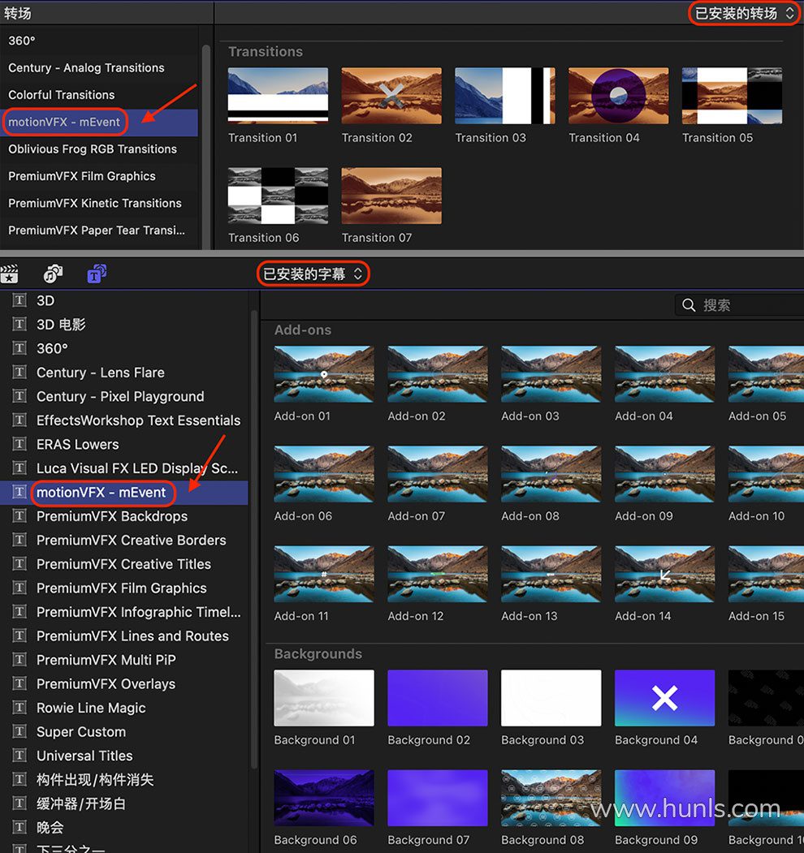Select PremiumVFX Overlays category
Screen dimensions: 804x853
pos(124,683)
